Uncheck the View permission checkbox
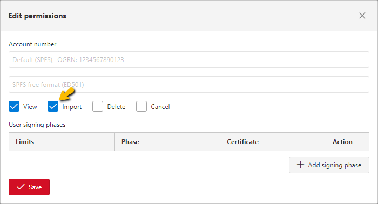The width and height of the screenshot is (378, 204). pos(14,106)
